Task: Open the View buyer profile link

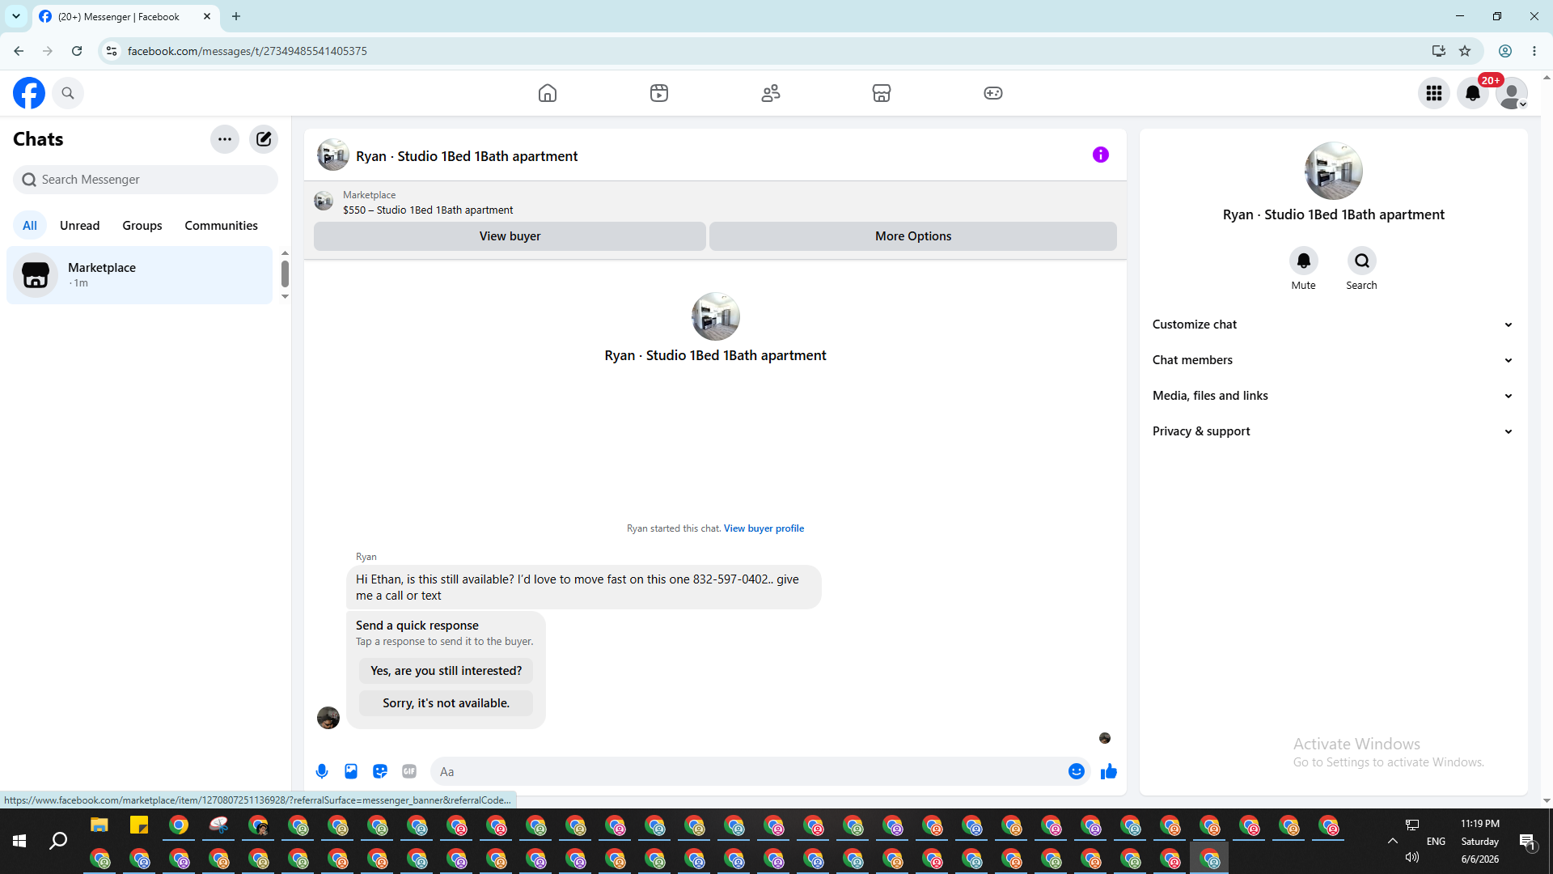Action: (x=764, y=528)
